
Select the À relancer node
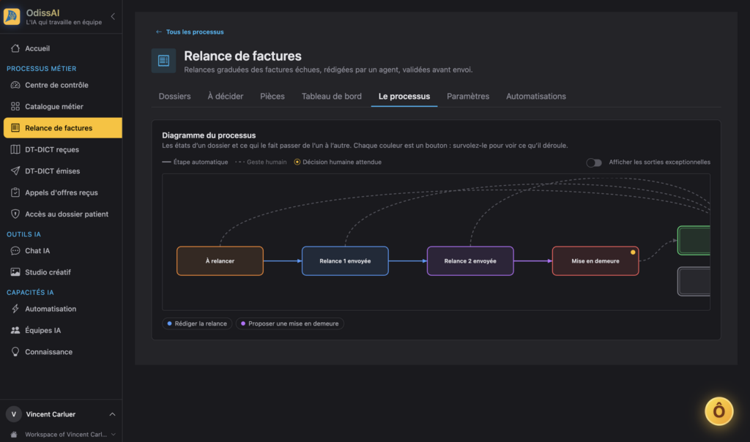220,261
